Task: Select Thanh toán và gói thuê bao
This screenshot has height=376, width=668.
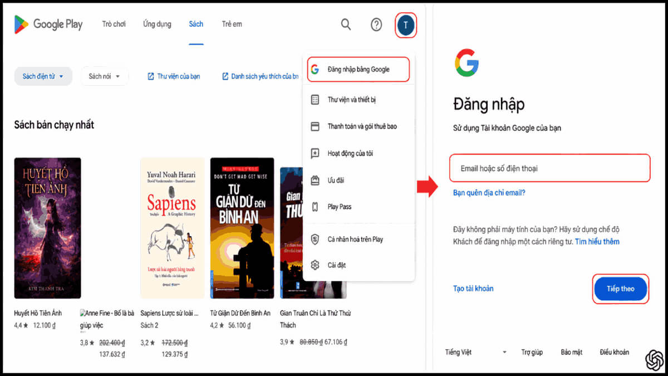Action: click(x=358, y=126)
